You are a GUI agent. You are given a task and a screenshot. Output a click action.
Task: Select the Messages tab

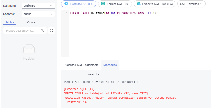110,65
